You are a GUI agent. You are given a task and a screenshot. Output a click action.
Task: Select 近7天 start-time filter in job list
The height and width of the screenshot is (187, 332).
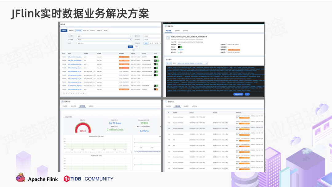click(x=156, y=43)
